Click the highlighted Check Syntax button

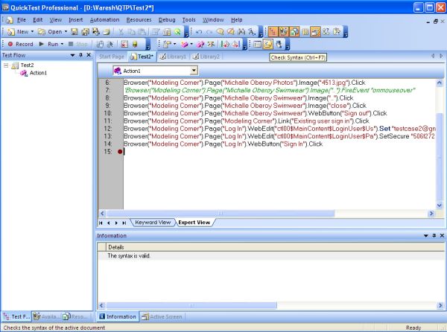[x=268, y=44]
